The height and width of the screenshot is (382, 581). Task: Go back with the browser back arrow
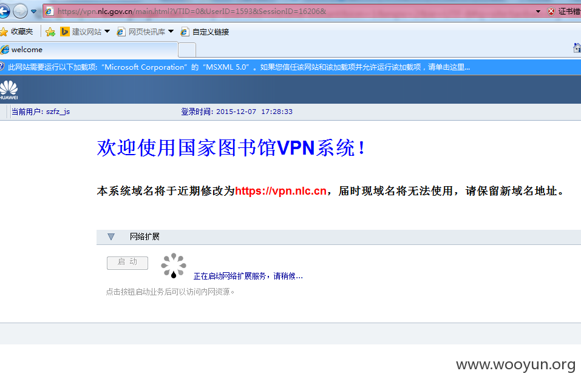coord(4,11)
